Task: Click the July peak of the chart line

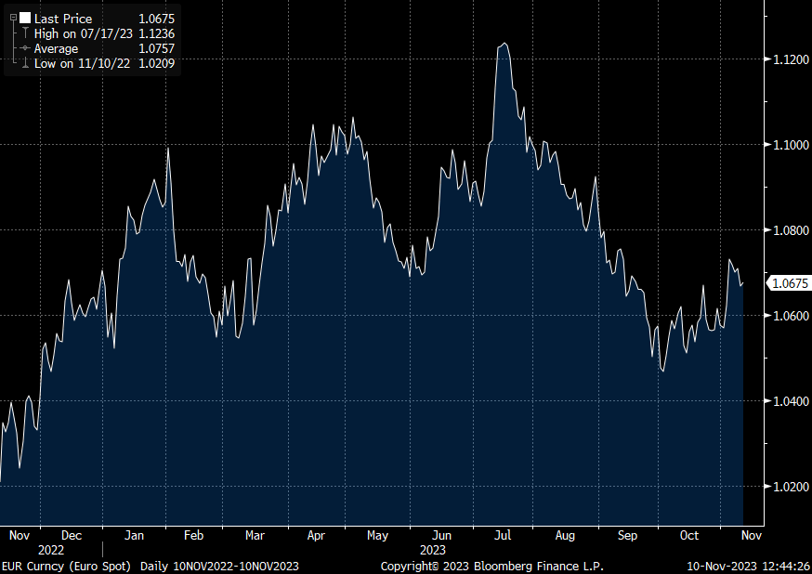Action: [504, 44]
